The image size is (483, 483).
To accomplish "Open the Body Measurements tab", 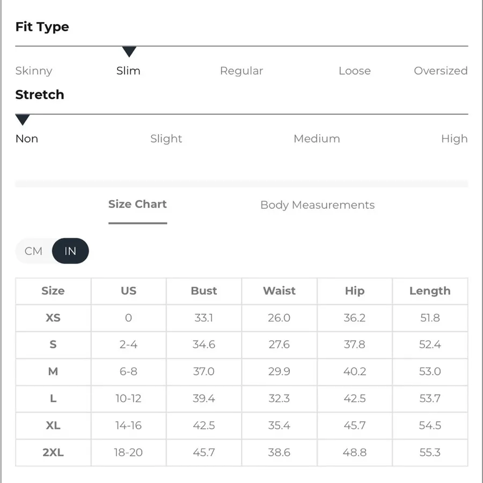I will click(x=317, y=205).
